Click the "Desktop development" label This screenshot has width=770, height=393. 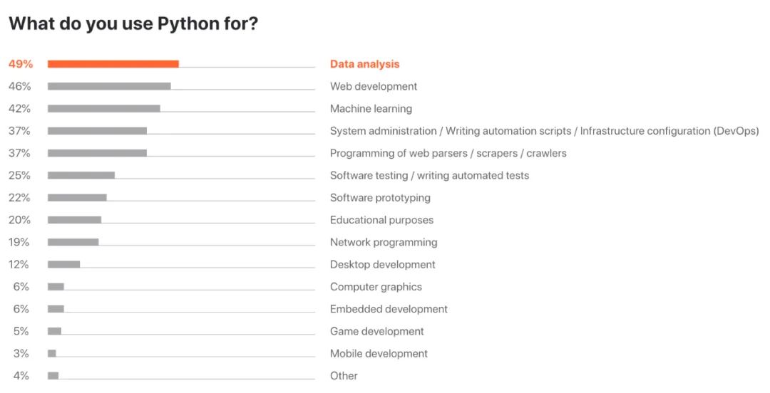[382, 265]
